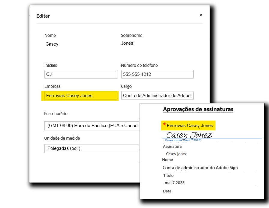Click the Nome value Casey
The height and width of the screenshot is (208, 269).
pos(52,44)
